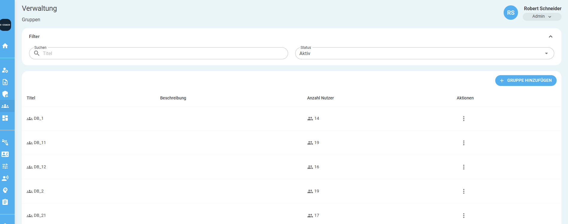Open the contact phone card icon
This screenshot has width=568, height=224.
(x=5, y=154)
